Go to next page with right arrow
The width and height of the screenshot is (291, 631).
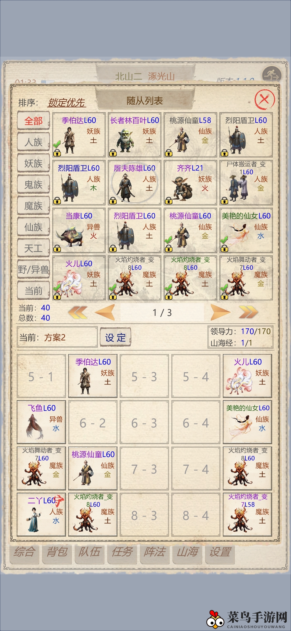point(220,313)
